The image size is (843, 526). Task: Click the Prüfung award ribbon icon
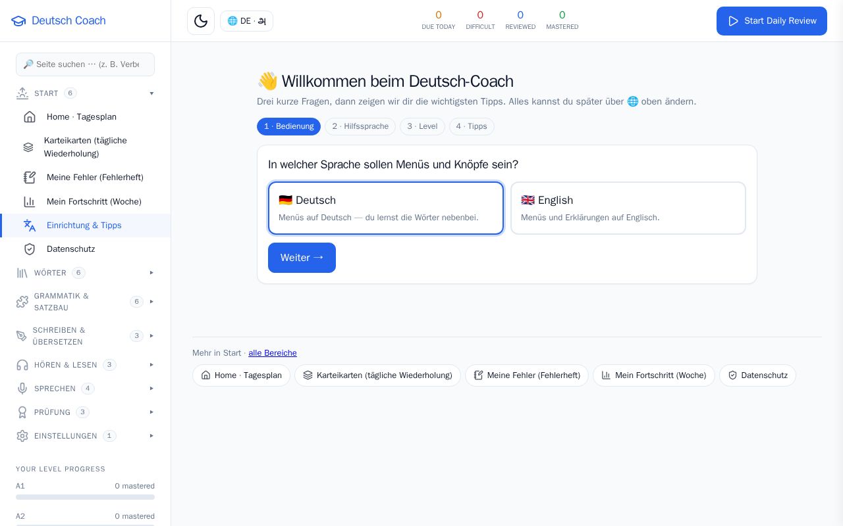click(22, 412)
